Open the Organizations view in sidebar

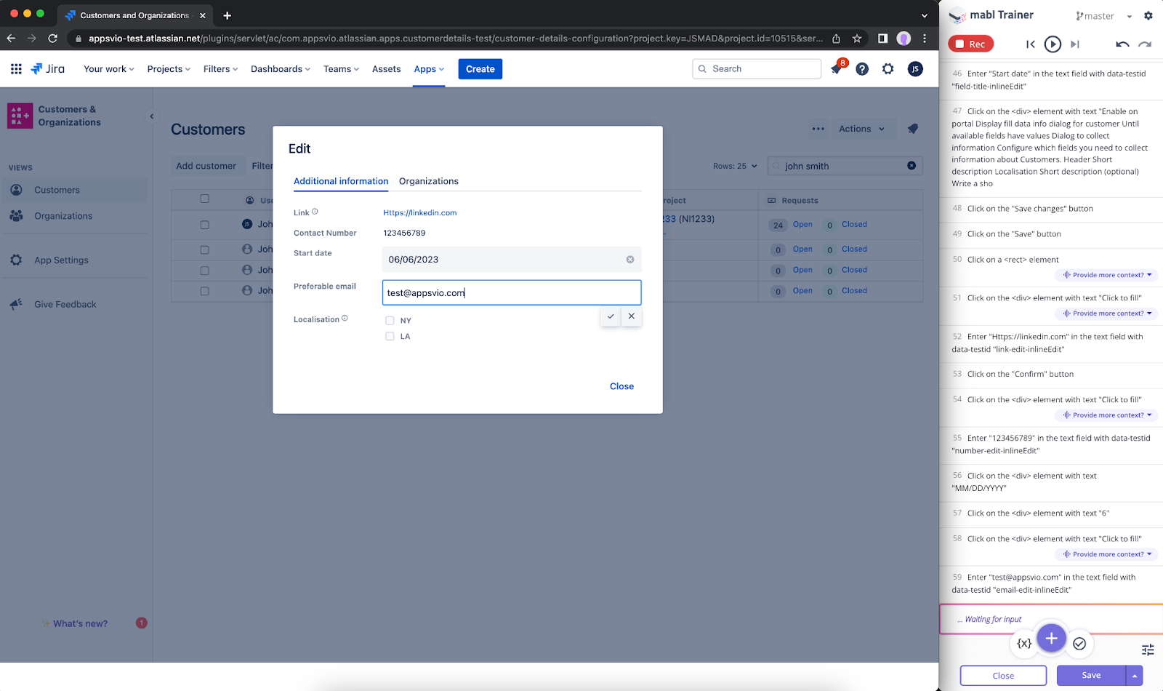74,216
